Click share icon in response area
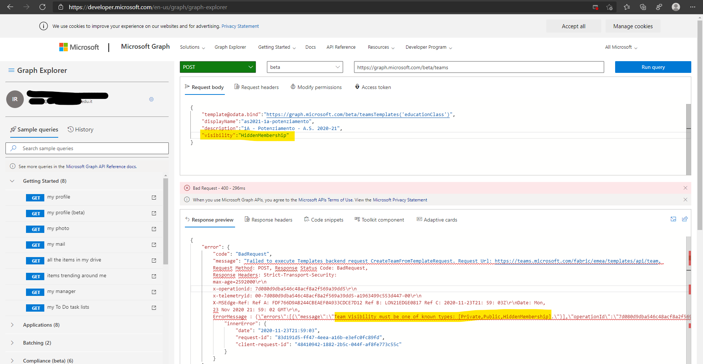 pyautogui.click(x=685, y=219)
